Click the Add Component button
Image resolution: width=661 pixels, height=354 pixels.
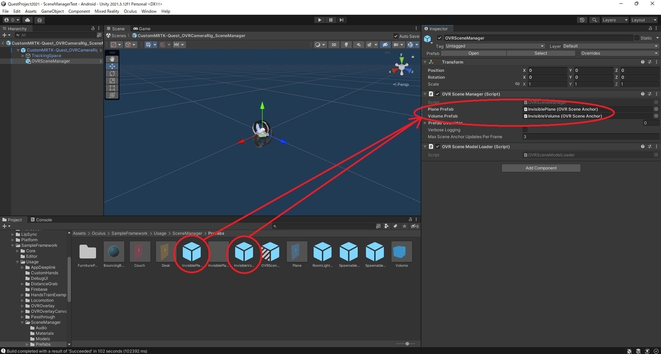[541, 168]
